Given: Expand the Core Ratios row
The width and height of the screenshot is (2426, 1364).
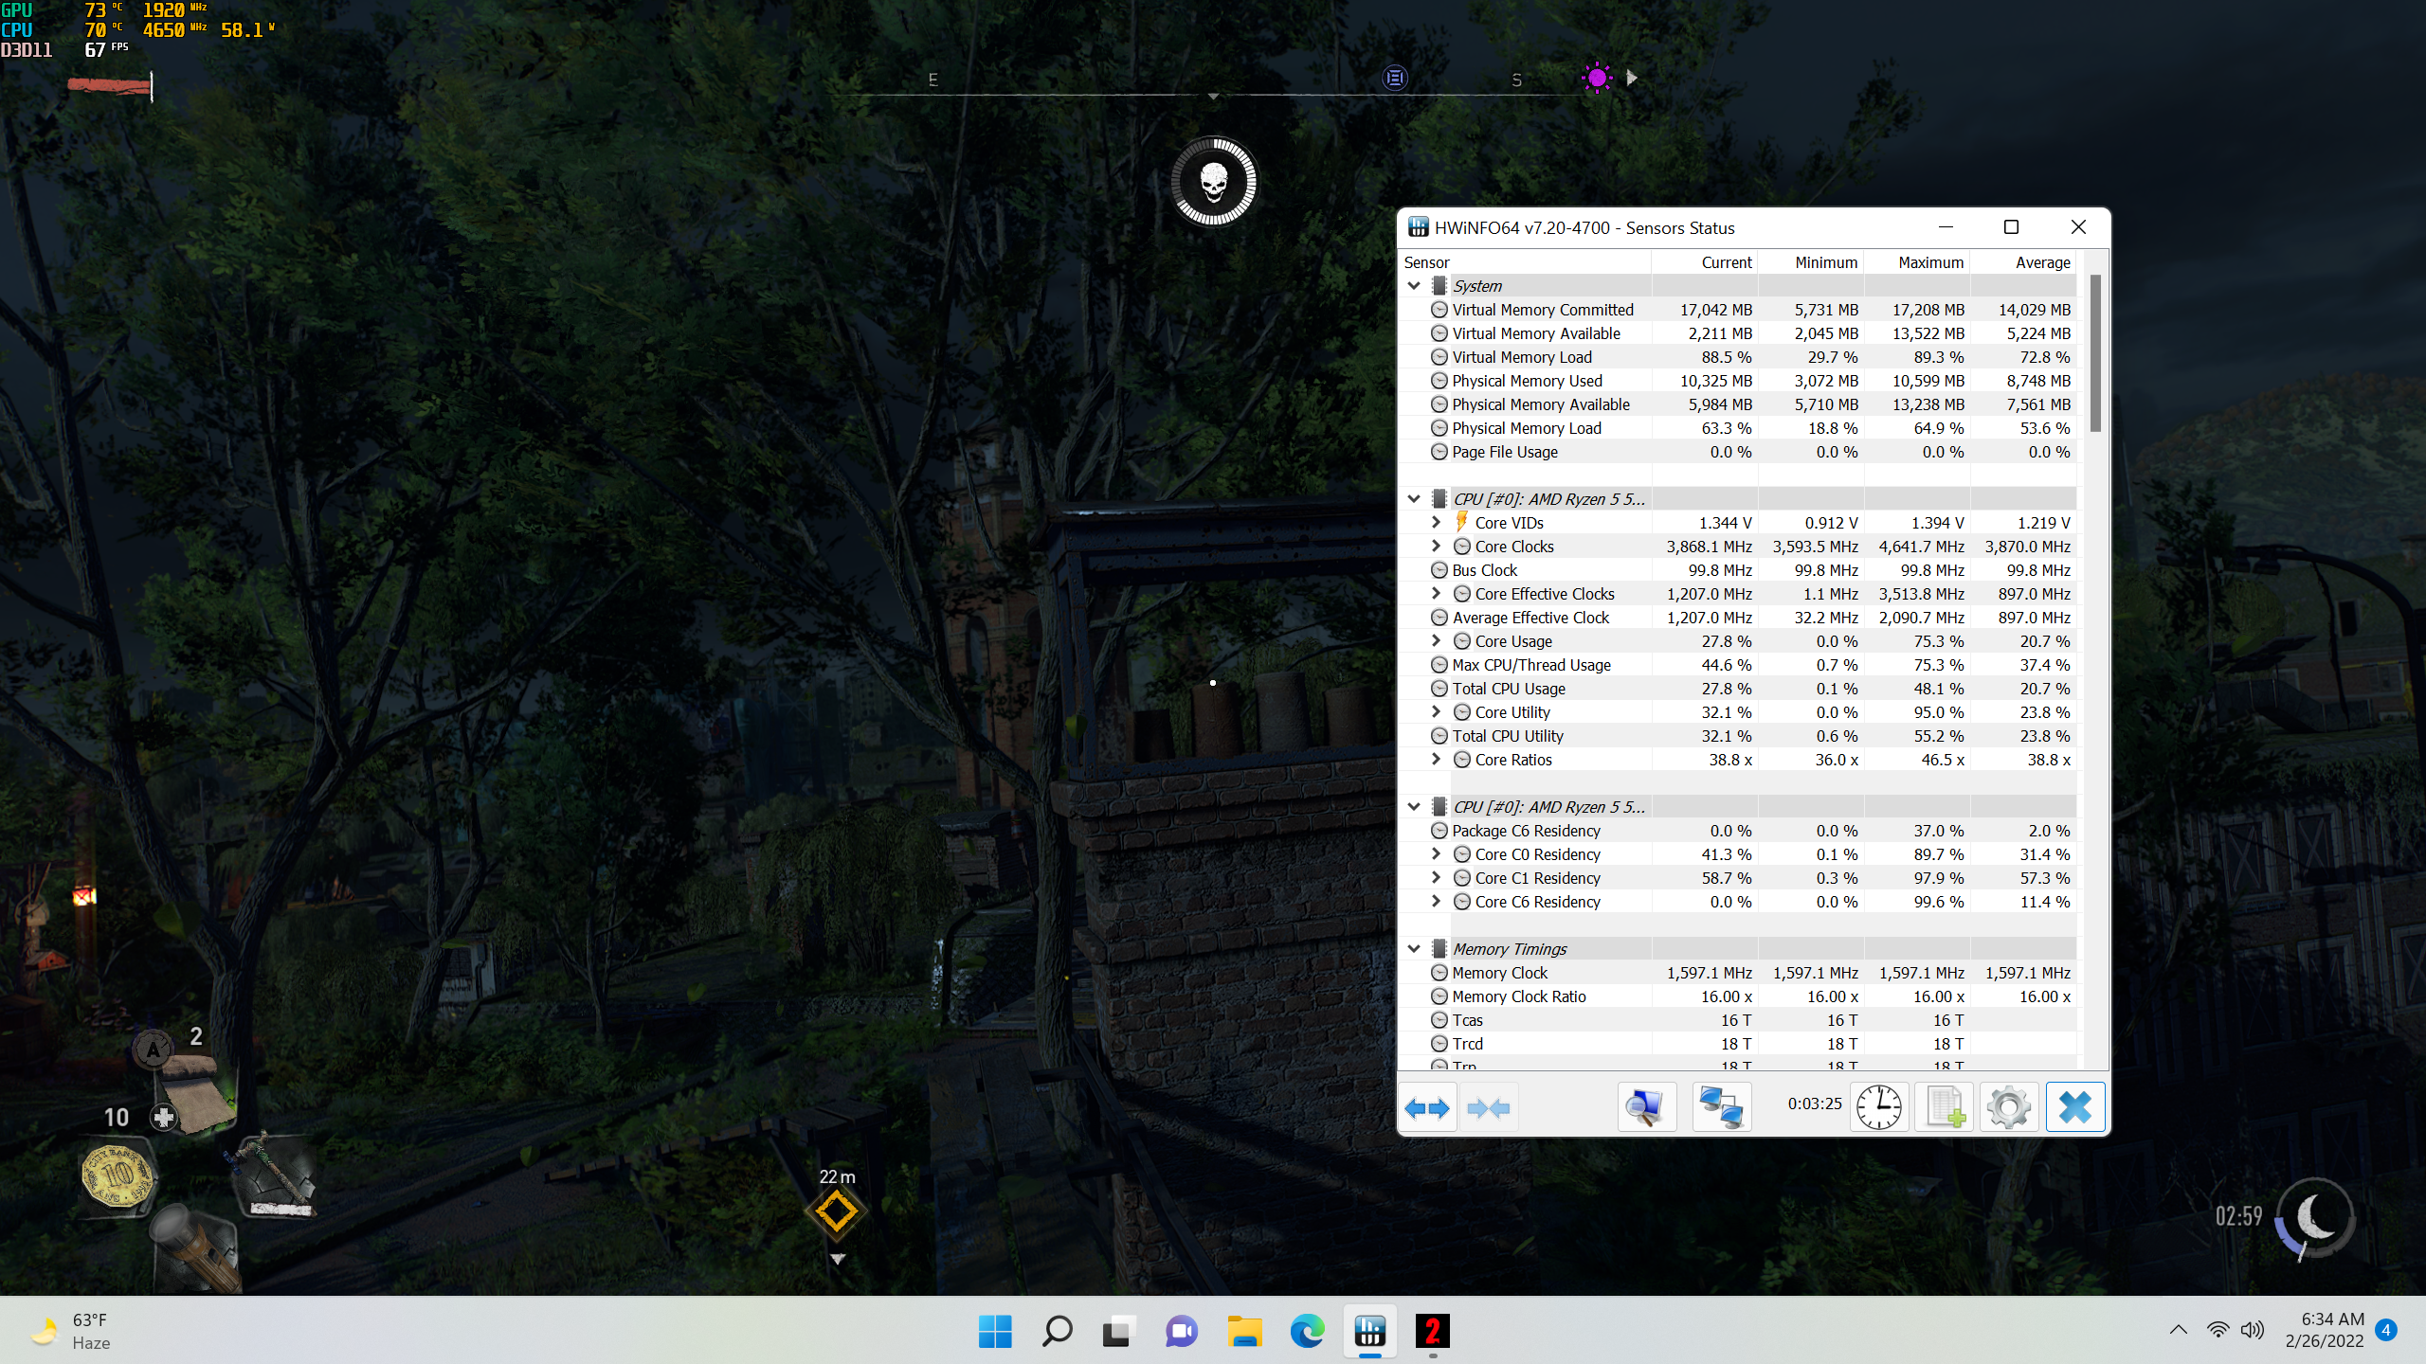Looking at the screenshot, I should [x=1436, y=759].
